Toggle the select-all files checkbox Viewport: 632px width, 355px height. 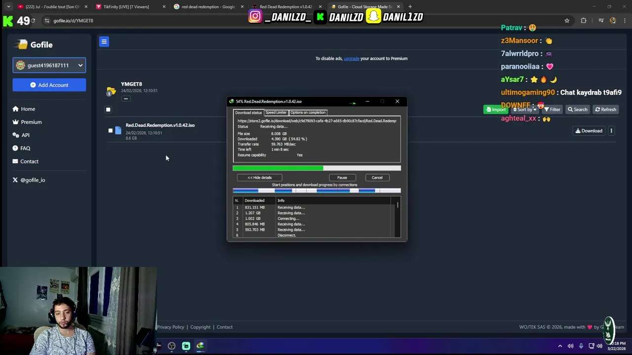108,109
